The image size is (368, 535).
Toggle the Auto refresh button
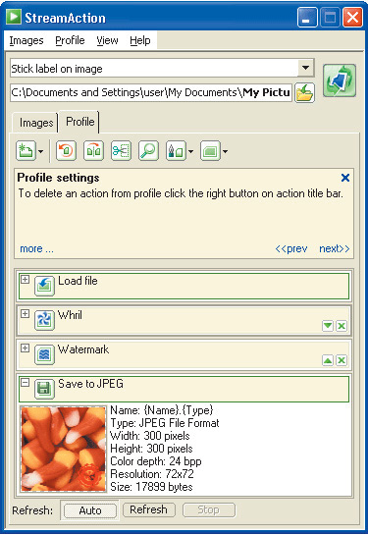point(90,510)
